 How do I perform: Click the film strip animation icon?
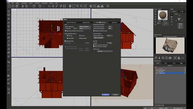[64, 6]
